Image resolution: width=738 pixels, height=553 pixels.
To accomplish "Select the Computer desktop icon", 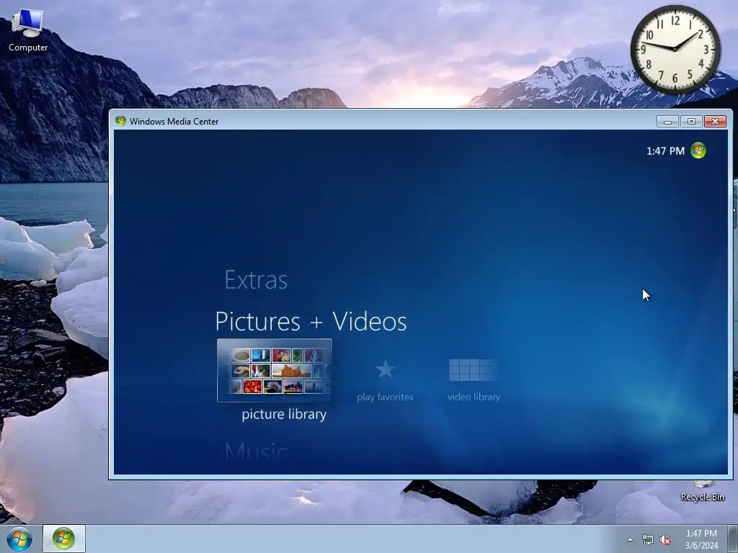I will (28, 30).
